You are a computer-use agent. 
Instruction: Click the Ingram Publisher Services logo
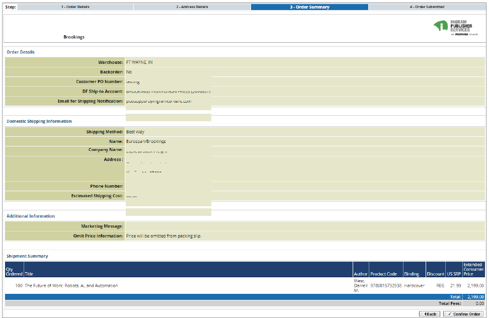pos(456,28)
